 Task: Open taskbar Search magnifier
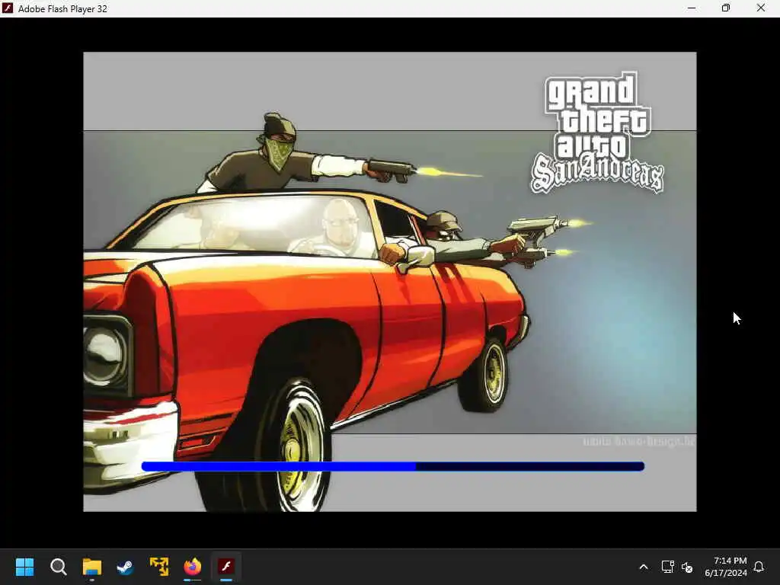(x=58, y=567)
